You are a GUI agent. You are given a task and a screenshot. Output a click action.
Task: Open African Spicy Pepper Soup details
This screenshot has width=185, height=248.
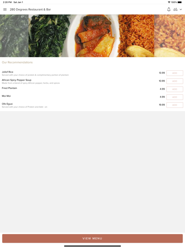(x=17, y=80)
